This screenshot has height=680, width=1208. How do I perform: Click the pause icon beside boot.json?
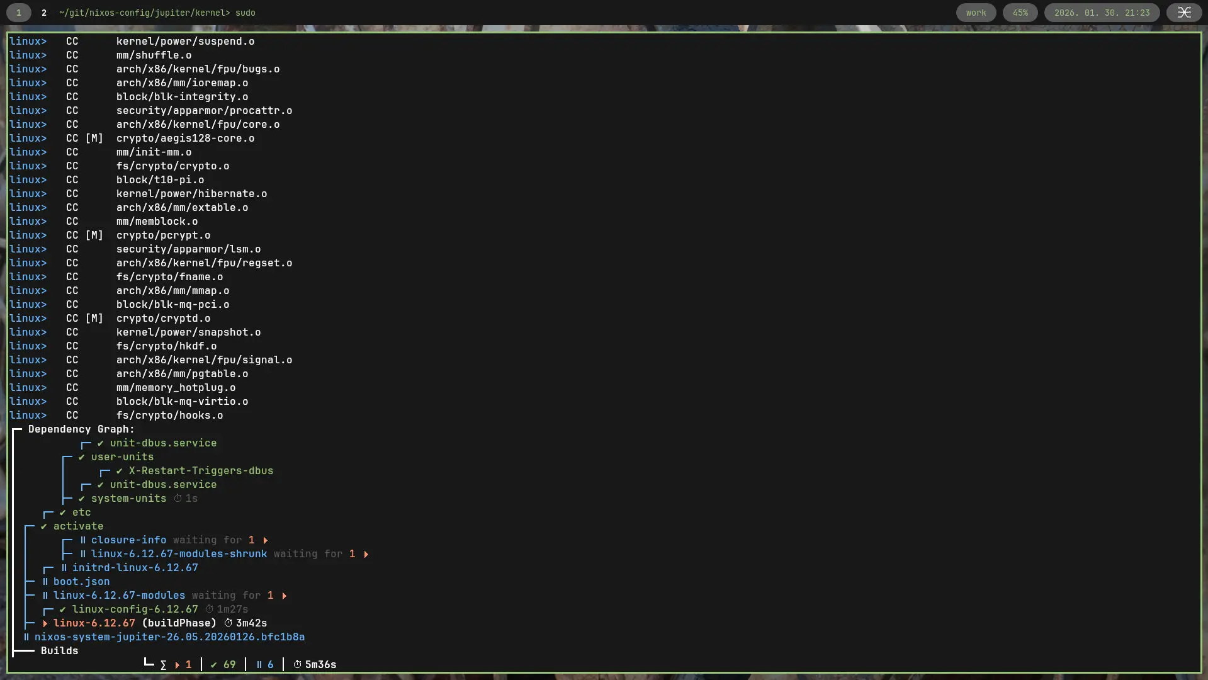click(45, 582)
